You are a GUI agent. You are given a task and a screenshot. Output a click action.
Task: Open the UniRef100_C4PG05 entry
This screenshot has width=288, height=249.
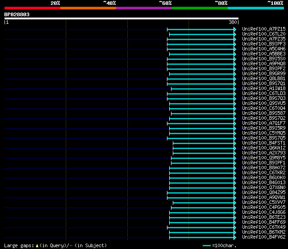(x=264, y=208)
